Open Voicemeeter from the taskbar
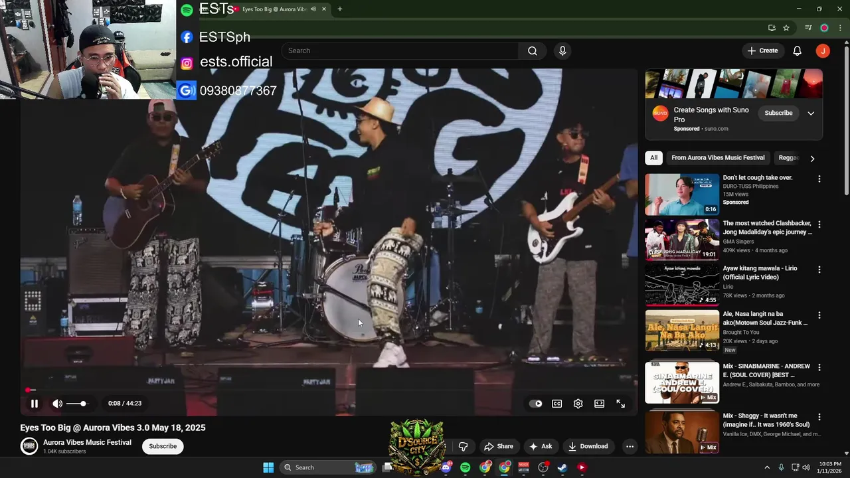The image size is (850, 478). [523, 467]
